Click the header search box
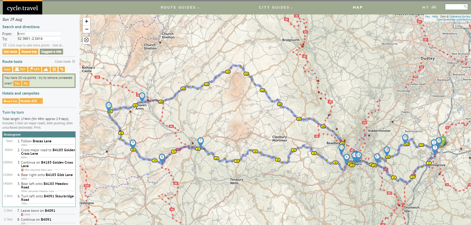The image size is (471, 225). [x=456, y=7]
